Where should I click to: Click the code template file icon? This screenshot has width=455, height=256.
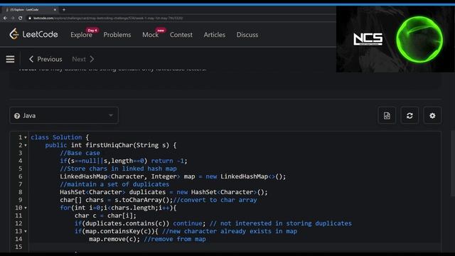(x=387, y=115)
